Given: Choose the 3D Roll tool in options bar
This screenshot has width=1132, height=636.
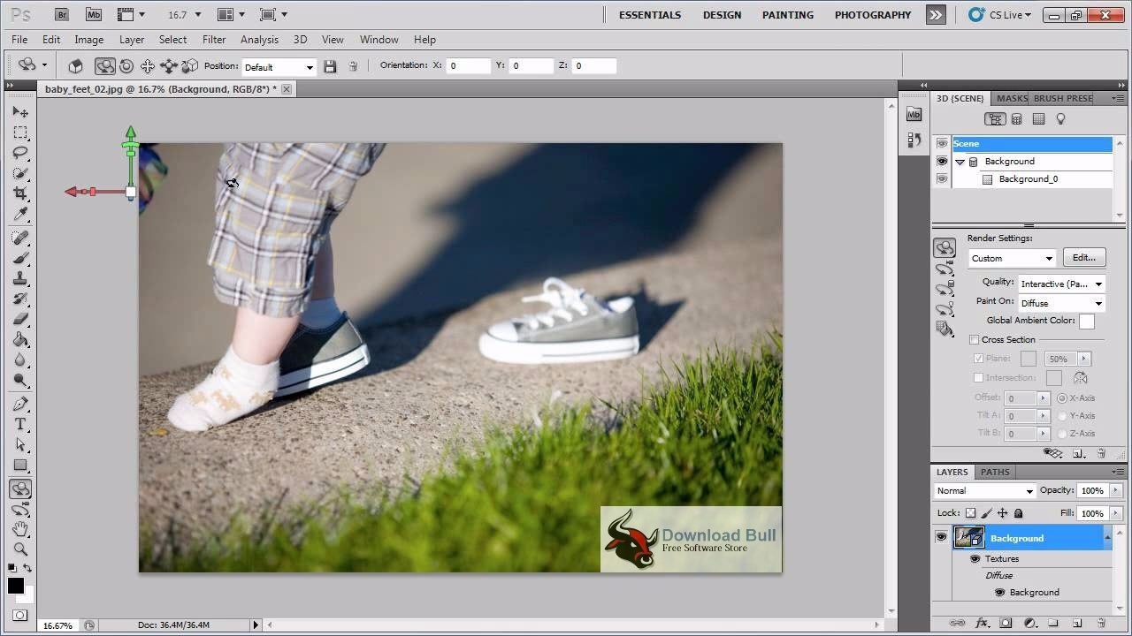Looking at the screenshot, I should [x=126, y=66].
